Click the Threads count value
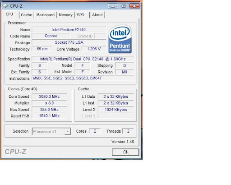The height and width of the screenshot is (185, 231). pyautogui.click(x=128, y=131)
